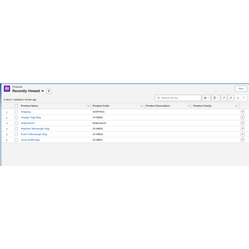The height and width of the screenshot is (249, 249).
Task: Open the display-as table selector
Action: (215, 98)
